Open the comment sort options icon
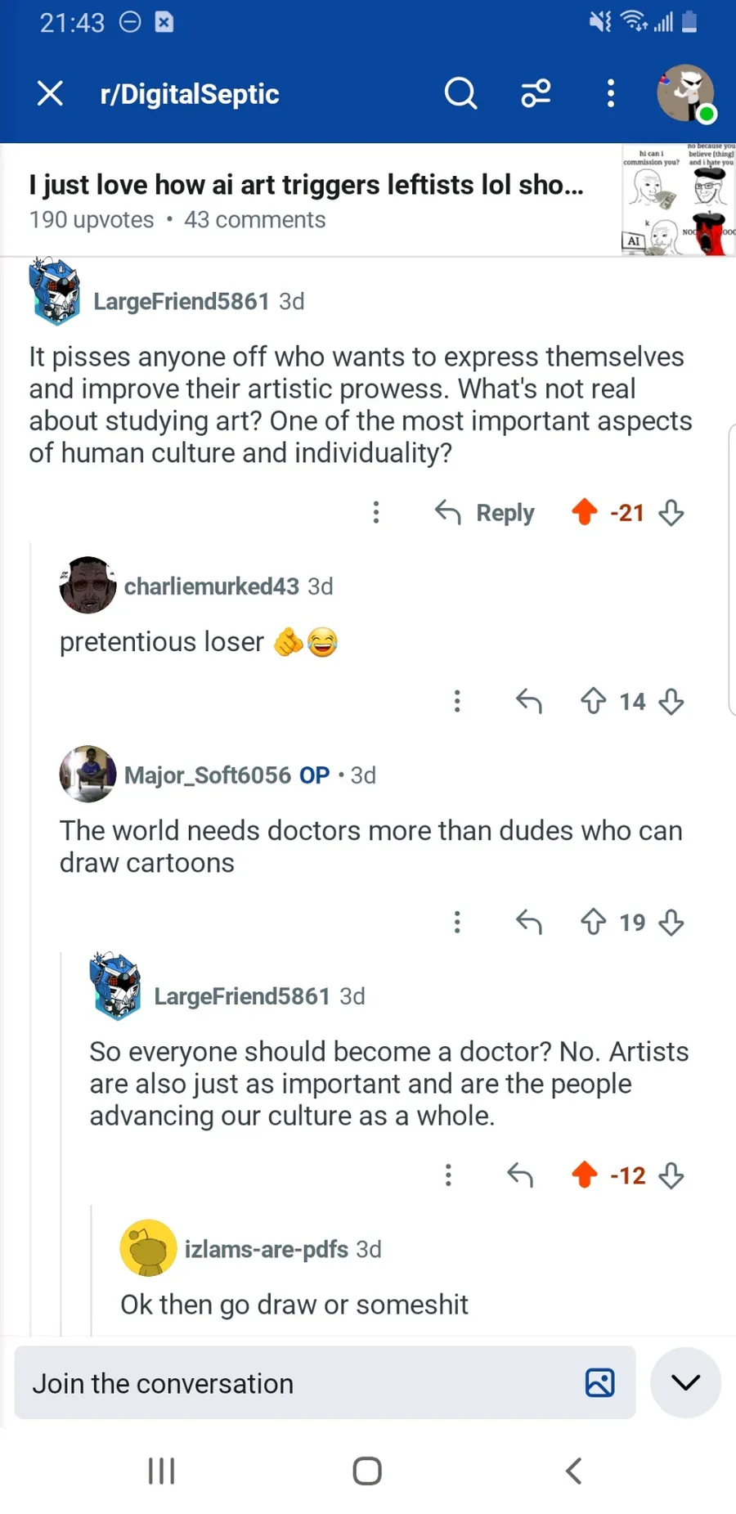This screenshot has width=736, height=1514. point(536,93)
